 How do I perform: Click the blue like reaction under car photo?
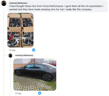pyautogui.click(x=40, y=93)
